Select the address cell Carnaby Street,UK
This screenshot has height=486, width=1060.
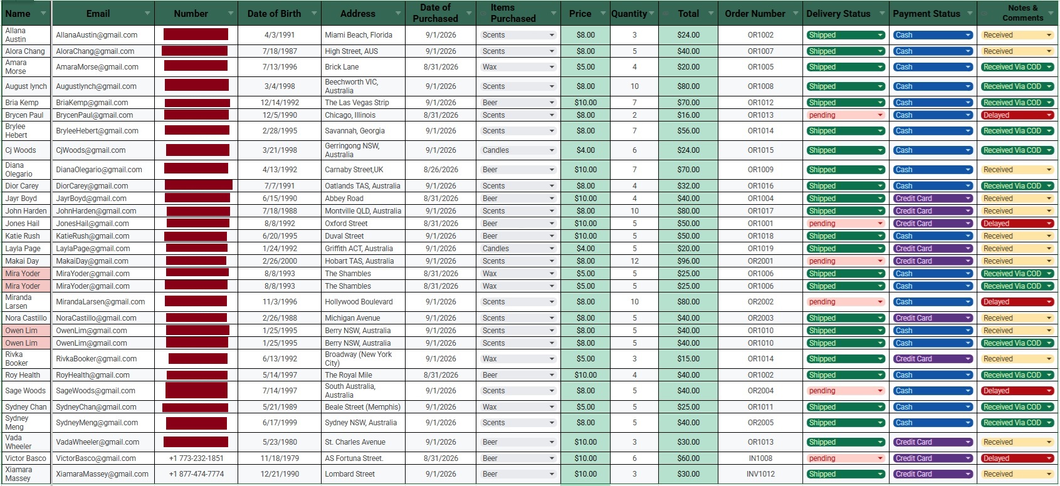(x=363, y=170)
